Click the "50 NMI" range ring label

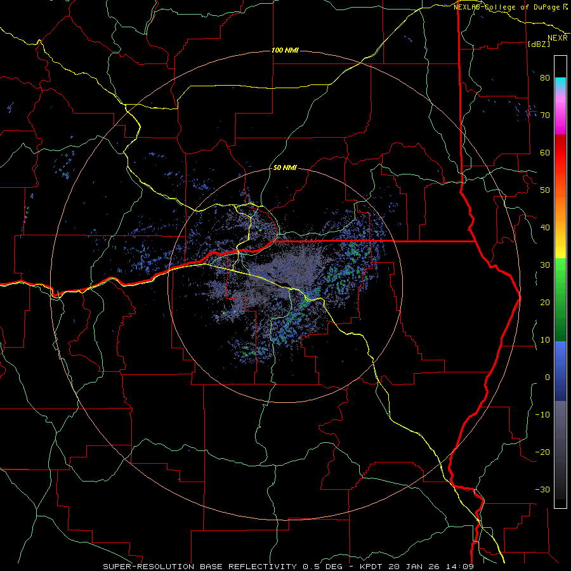click(285, 168)
